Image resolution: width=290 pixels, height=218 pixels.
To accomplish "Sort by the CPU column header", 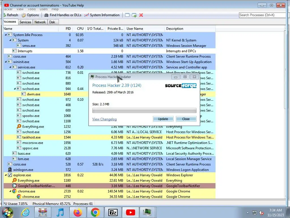I will (x=79, y=29).
